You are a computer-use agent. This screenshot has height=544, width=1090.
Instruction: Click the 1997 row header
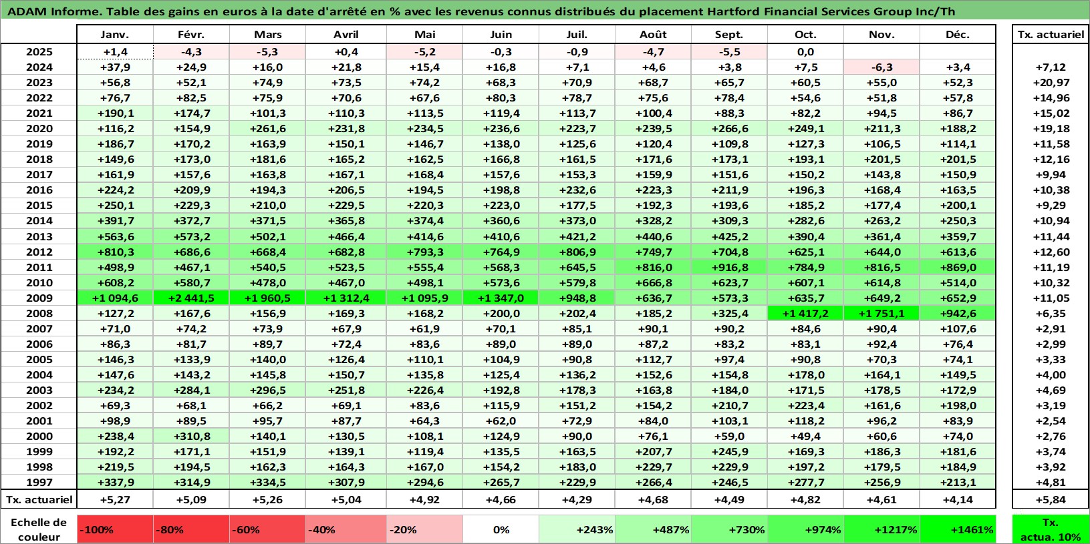39,482
